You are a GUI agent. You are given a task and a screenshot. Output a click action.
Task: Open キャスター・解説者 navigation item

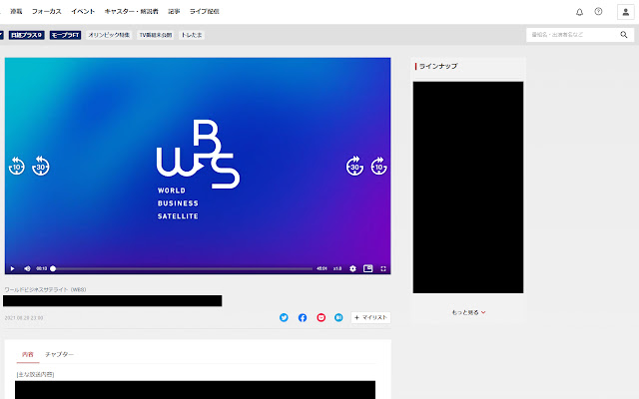131,11
